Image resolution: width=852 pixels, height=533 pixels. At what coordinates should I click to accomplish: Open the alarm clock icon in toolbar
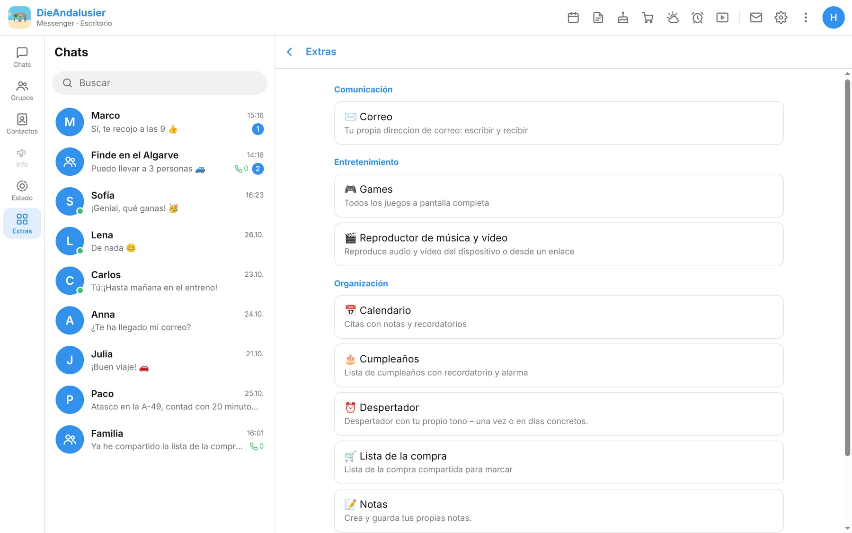[x=697, y=18]
